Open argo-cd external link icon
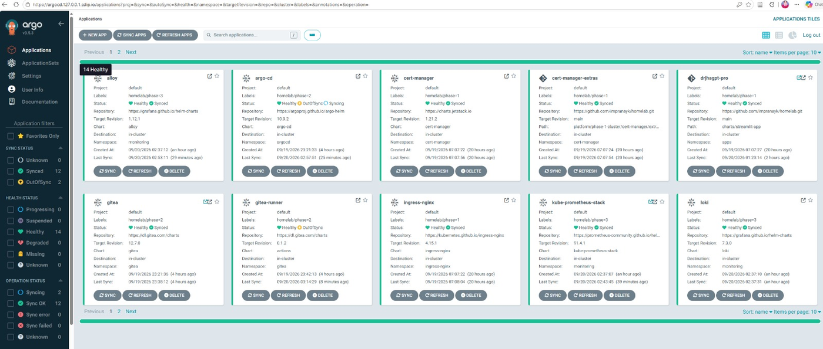 tap(358, 76)
